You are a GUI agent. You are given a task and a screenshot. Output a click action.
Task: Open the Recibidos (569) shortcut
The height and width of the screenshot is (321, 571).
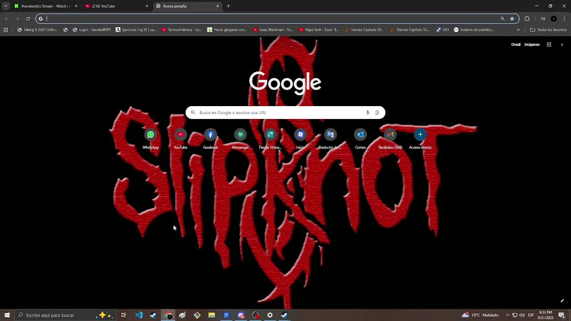(x=390, y=139)
